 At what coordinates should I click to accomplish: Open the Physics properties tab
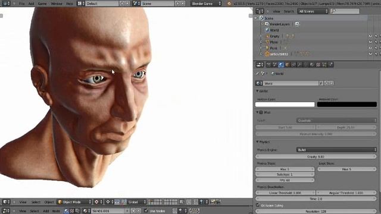[x=331, y=65]
